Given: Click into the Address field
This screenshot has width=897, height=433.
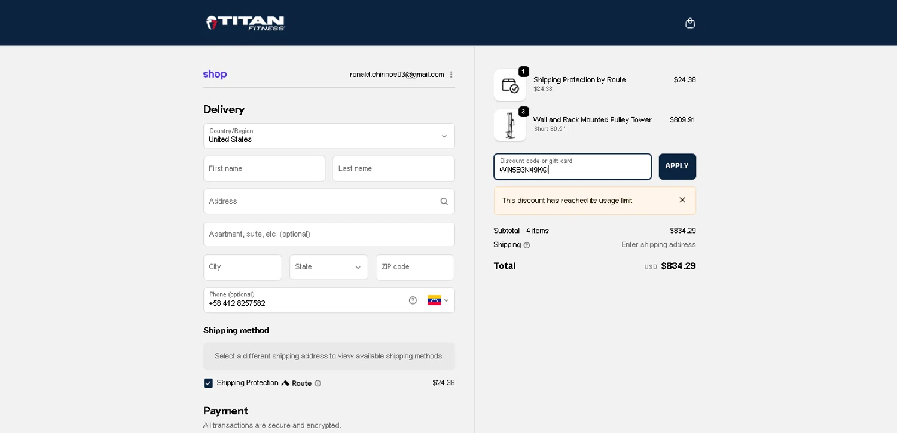Looking at the screenshot, I should [x=329, y=202].
